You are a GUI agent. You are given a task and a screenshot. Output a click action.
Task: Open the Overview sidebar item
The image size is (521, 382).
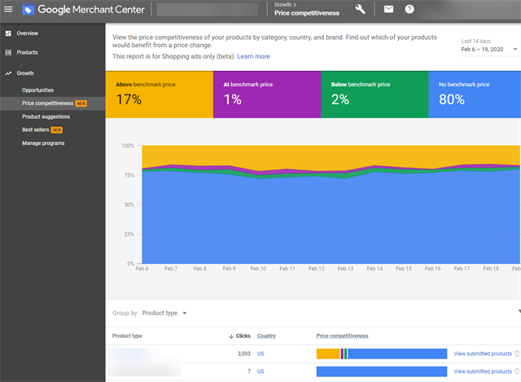52,33
